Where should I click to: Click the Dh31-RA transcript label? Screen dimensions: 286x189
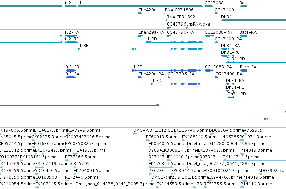pos(230,46)
